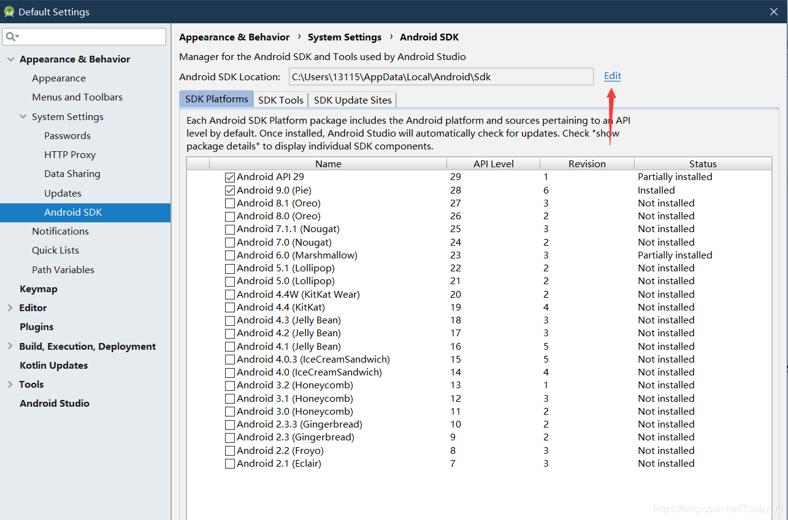Screen dimensions: 788x520
Task: Select Android 3.2 (Honeycomb) row
Action: click(479, 385)
